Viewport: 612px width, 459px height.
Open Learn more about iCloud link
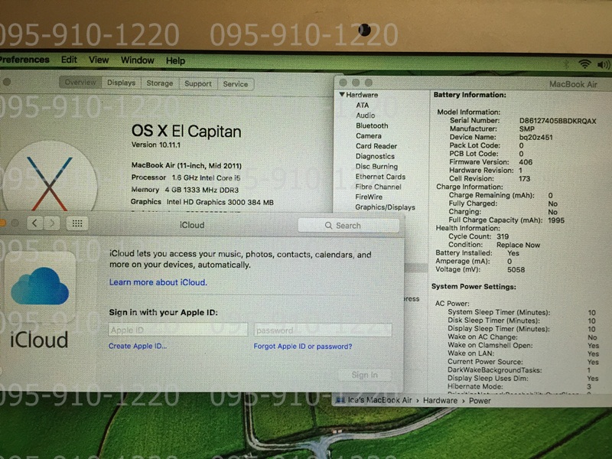click(158, 282)
